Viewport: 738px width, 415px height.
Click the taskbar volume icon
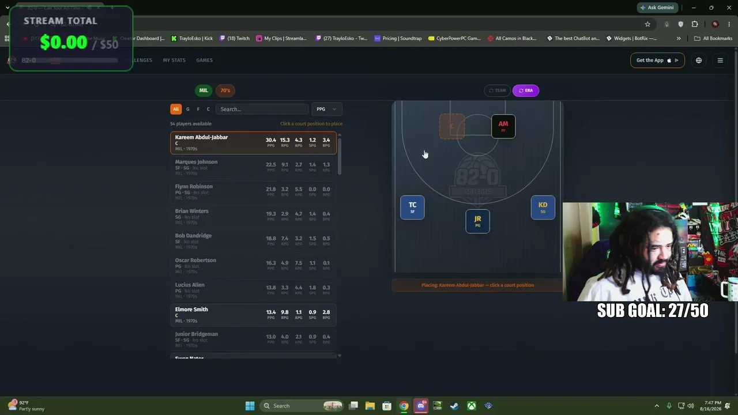click(x=691, y=406)
